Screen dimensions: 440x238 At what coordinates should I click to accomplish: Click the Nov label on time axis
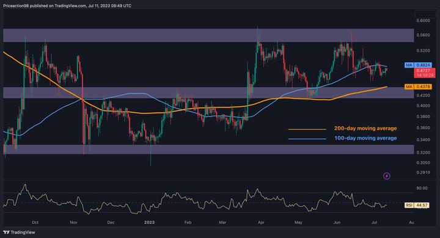(x=73, y=222)
